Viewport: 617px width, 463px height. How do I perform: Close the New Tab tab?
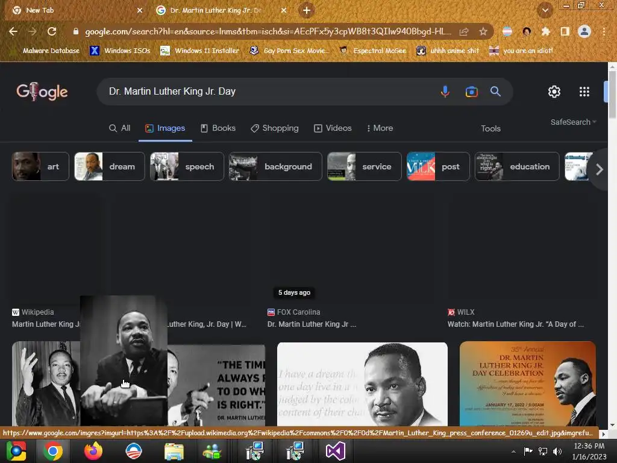click(140, 10)
